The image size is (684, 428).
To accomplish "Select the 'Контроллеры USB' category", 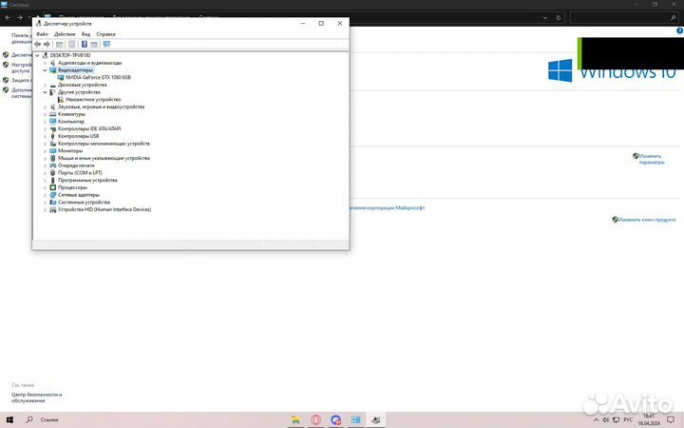I will click(x=78, y=136).
